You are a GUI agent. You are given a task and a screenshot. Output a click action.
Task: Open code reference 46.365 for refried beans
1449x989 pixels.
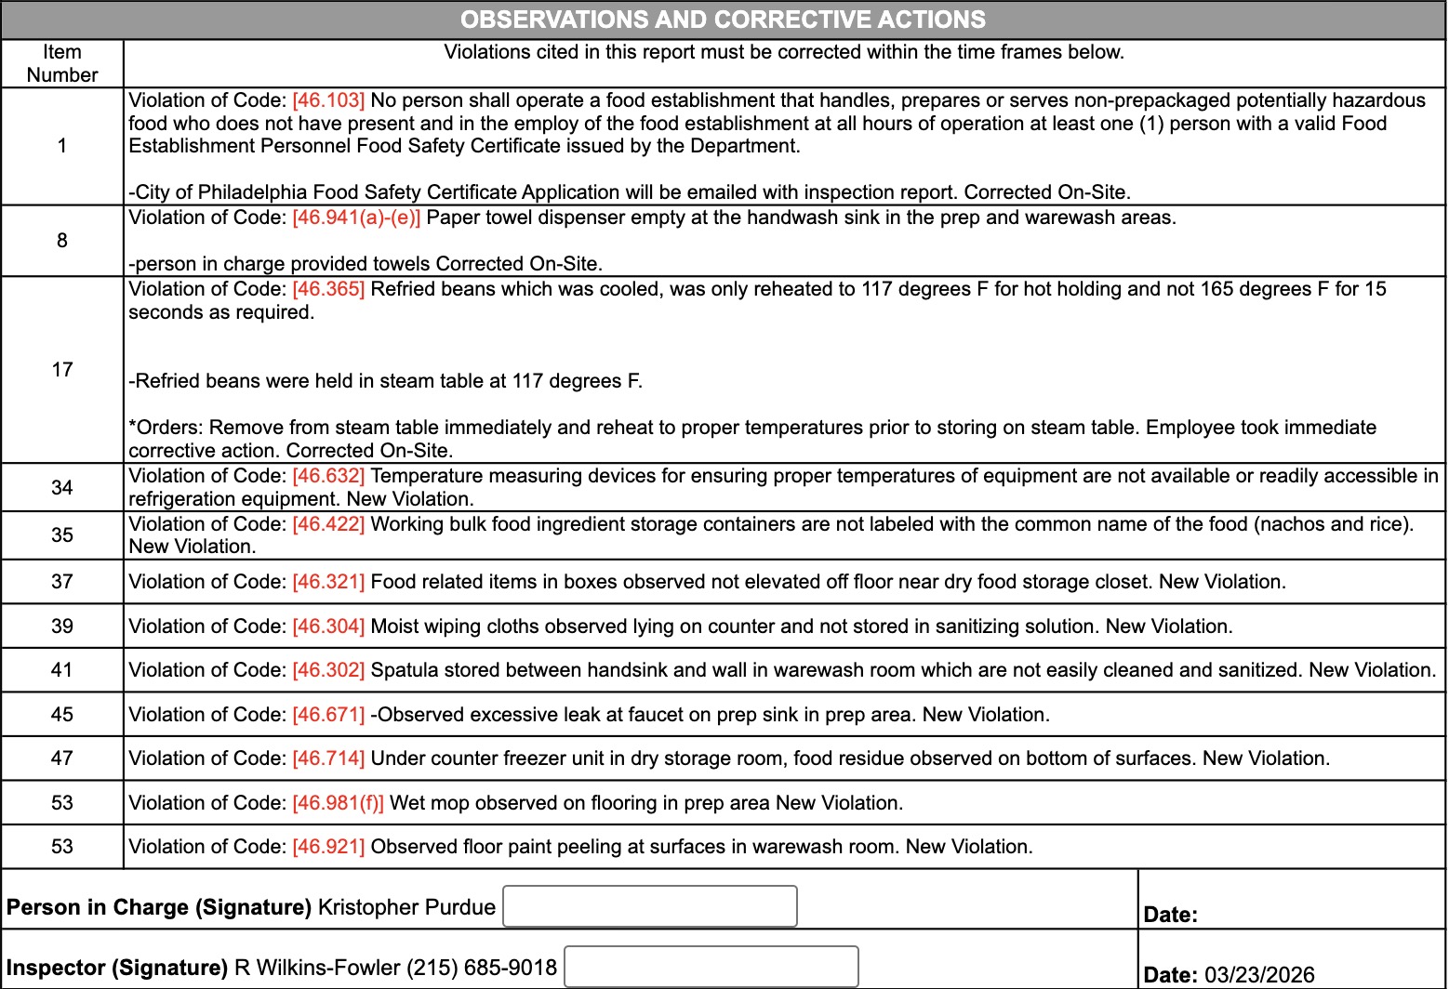click(328, 289)
